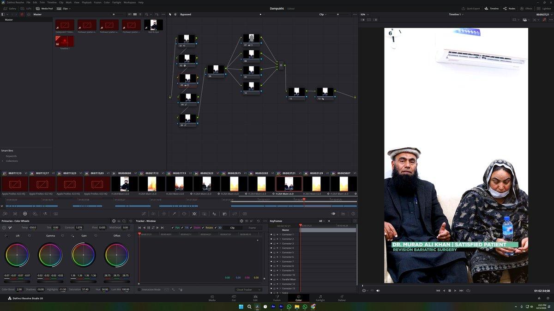Open the Clips dropdown
Screen dimensions: 554x311
click(65, 8)
